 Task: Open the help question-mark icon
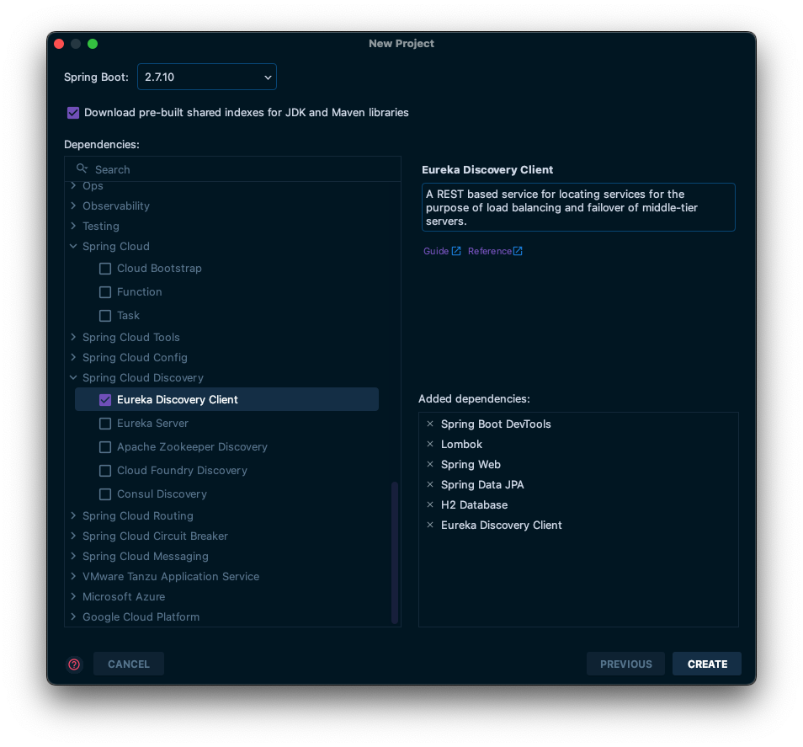click(74, 664)
